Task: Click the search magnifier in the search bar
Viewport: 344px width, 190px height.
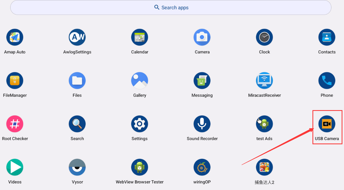Action: [x=157, y=7]
